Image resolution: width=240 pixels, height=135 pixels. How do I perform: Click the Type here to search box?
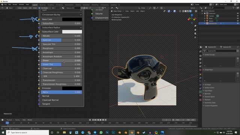[27, 132]
